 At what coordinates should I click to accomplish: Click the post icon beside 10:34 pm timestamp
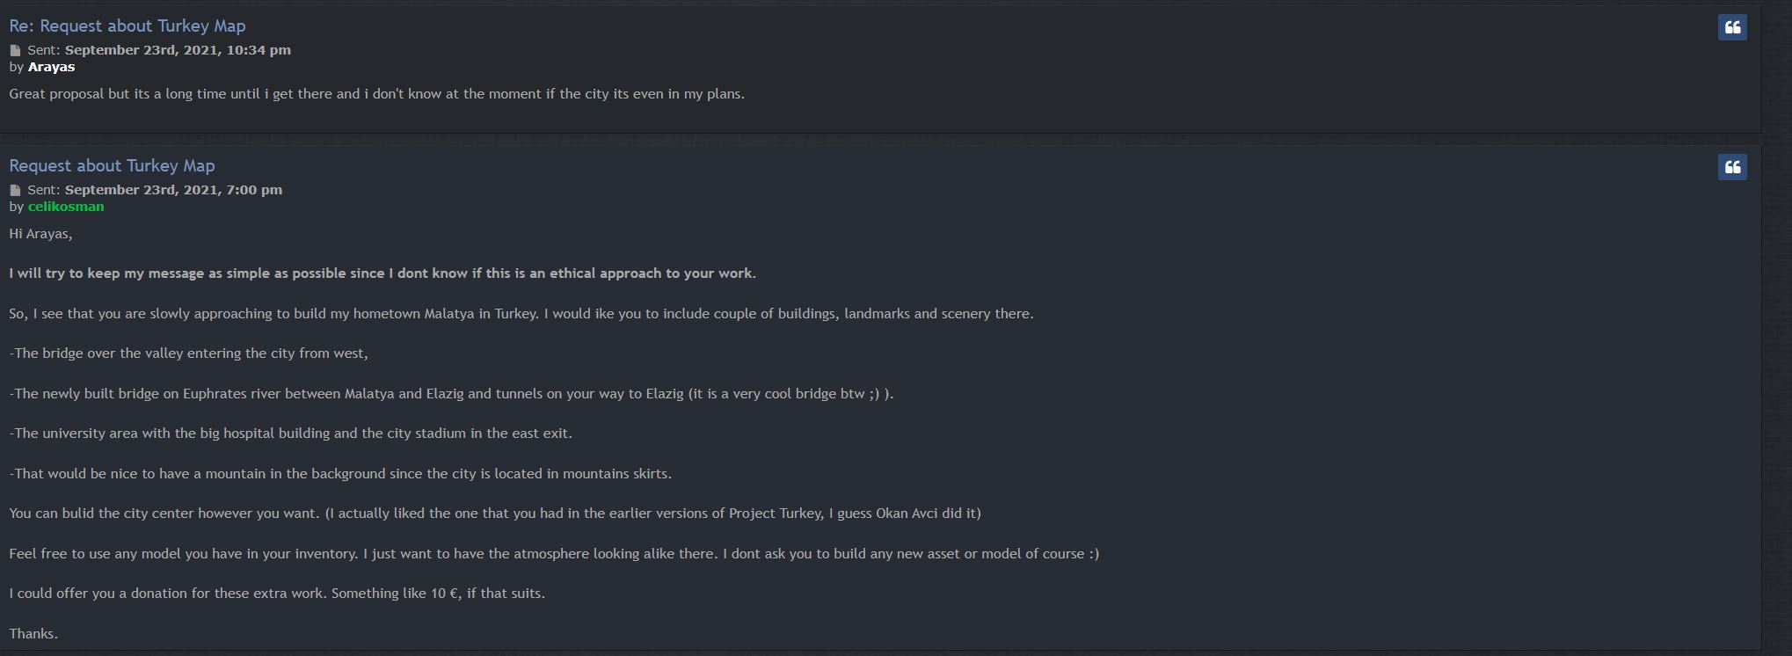[x=15, y=50]
